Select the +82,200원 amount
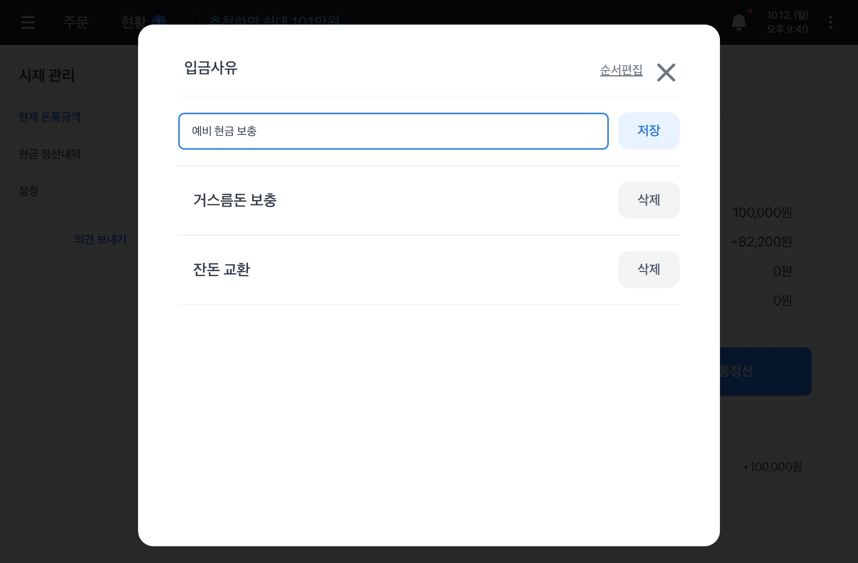 click(761, 242)
